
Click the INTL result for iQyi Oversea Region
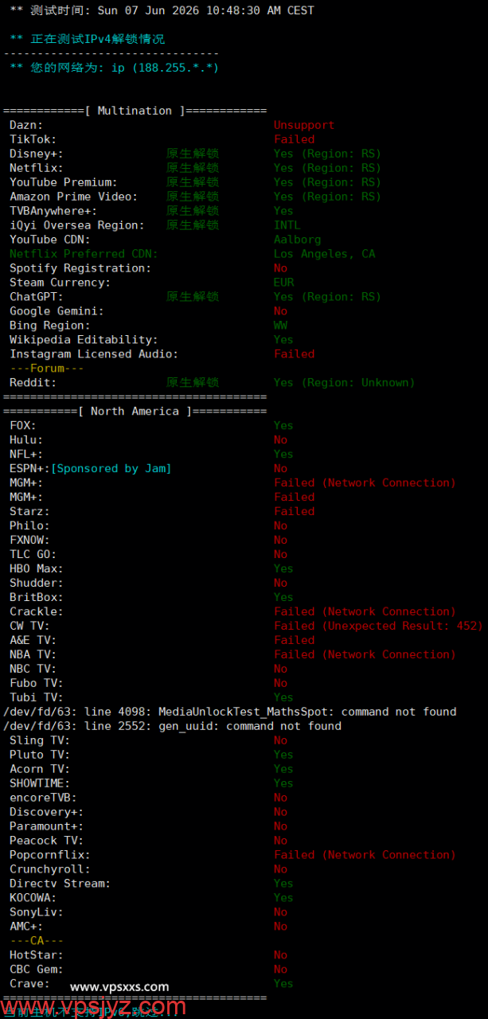point(287,225)
